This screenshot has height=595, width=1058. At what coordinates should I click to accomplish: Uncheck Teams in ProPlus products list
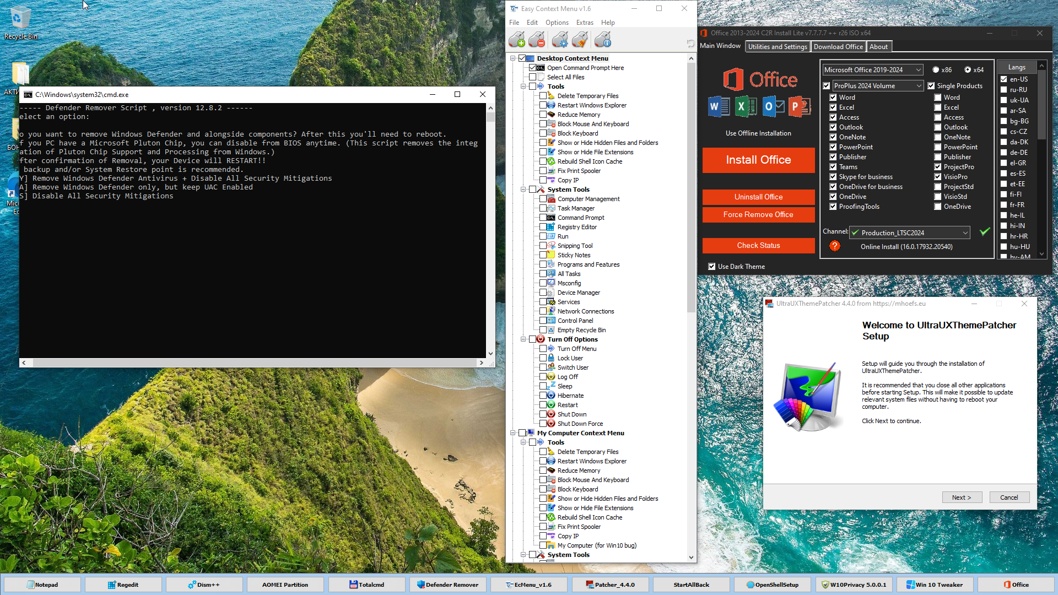tap(833, 167)
